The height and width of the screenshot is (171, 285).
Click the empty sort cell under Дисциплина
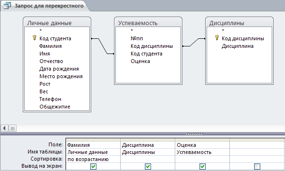[148, 159]
